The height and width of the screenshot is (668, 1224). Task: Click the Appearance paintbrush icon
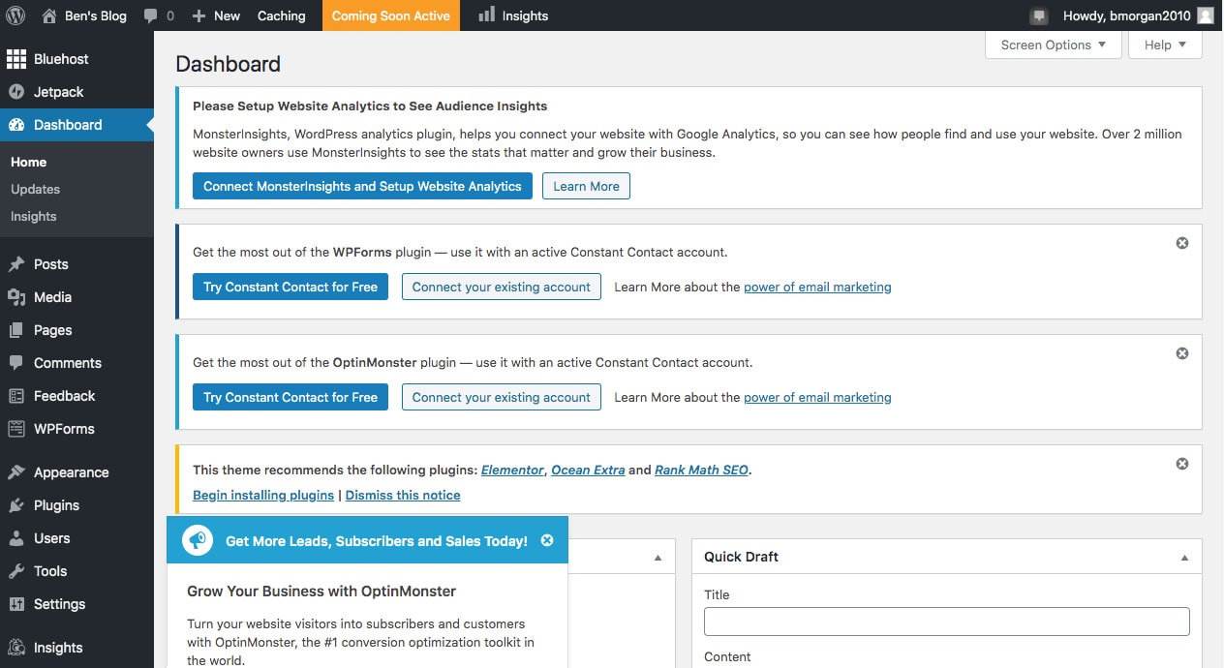[16, 472]
